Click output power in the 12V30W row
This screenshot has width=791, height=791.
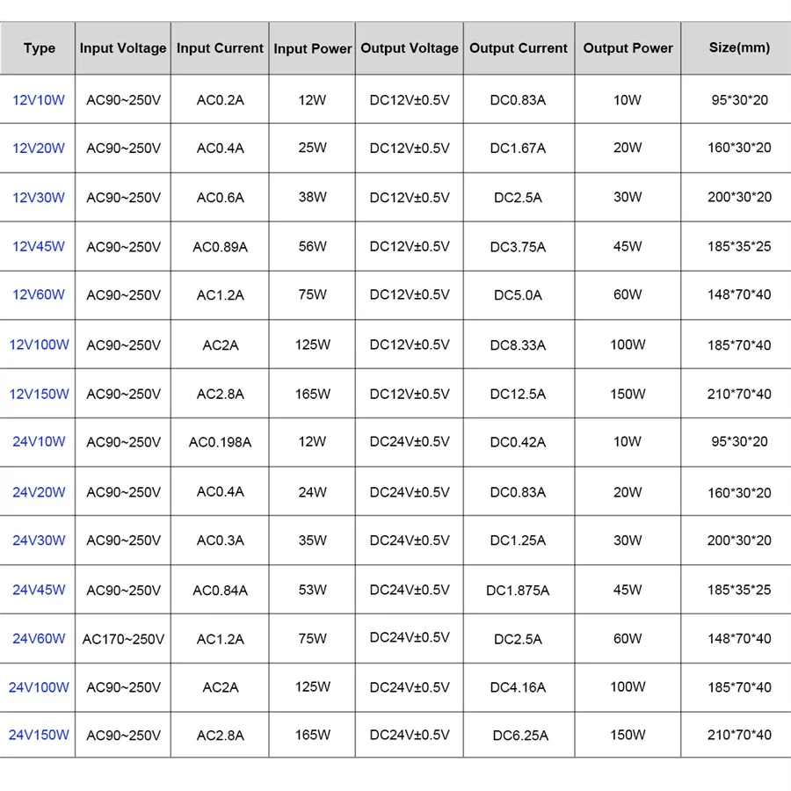coord(628,197)
